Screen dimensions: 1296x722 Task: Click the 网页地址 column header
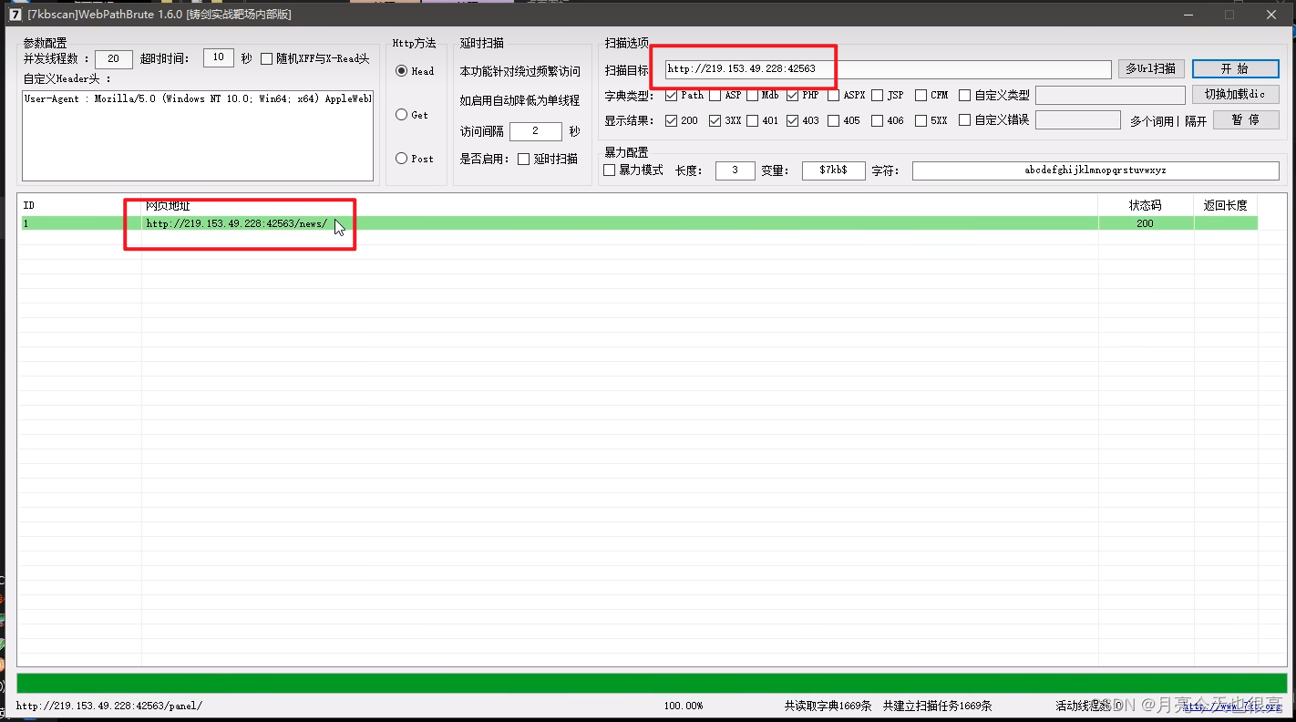pyautogui.click(x=620, y=206)
